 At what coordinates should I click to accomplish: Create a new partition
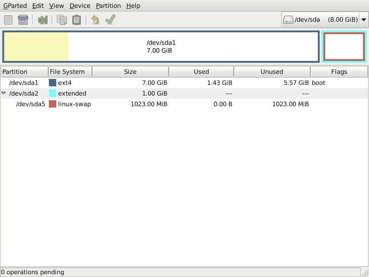click(8, 19)
